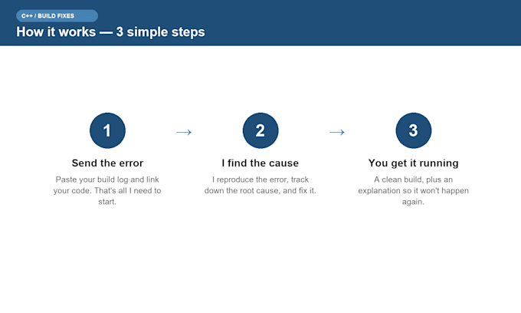Click the word 'start.' under step 1
This screenshot has height=313, width=521.
click(x=107, y=202)
